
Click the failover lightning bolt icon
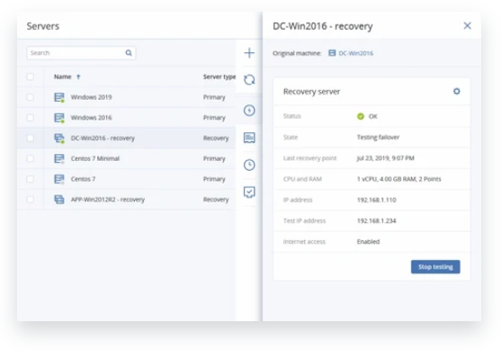249,111
